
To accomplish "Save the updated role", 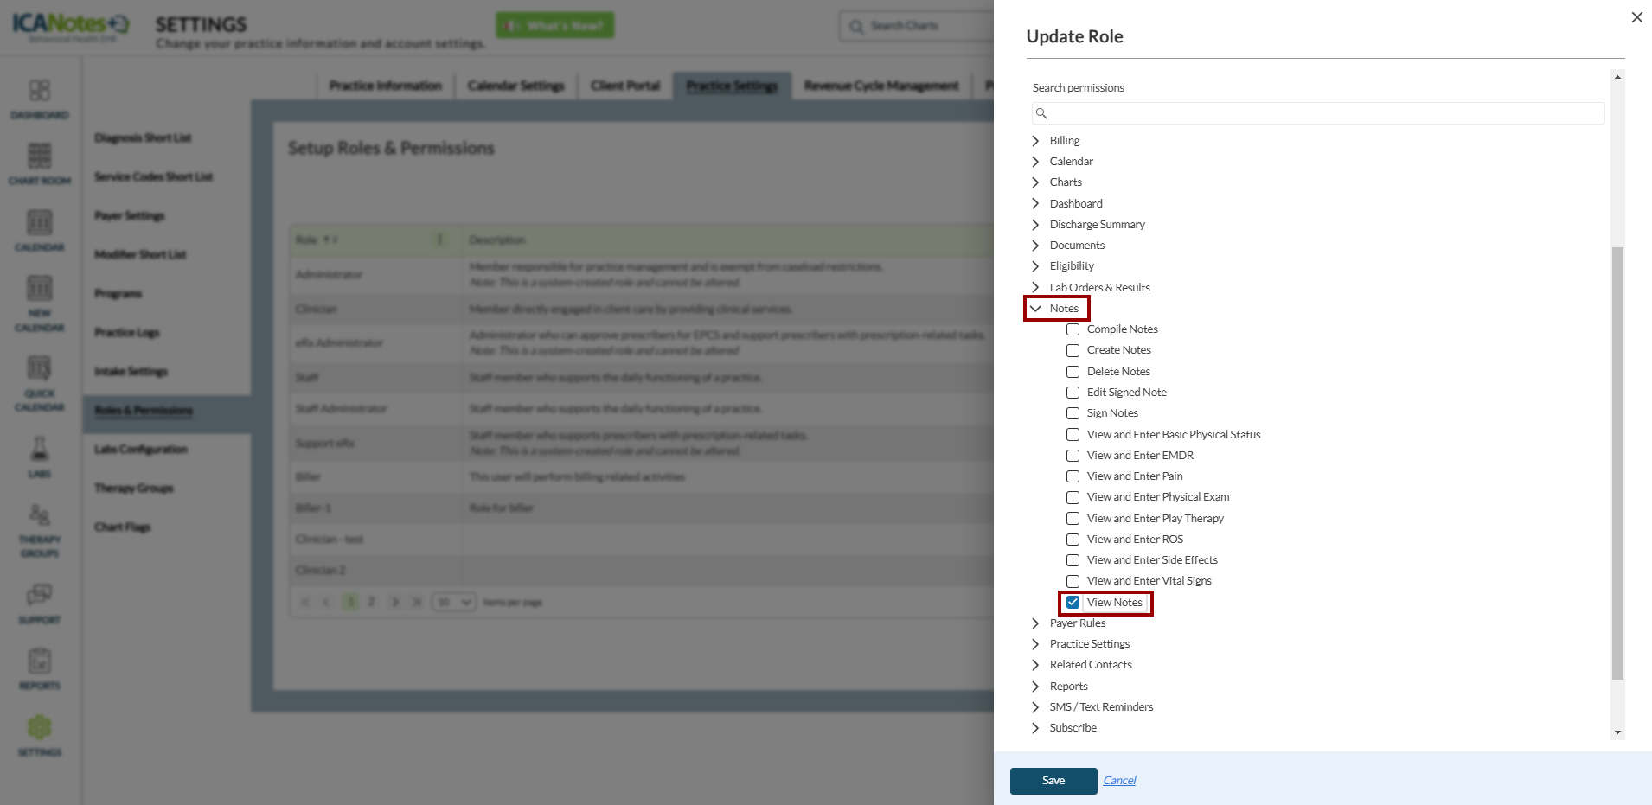I will [x=1053, y=781].
